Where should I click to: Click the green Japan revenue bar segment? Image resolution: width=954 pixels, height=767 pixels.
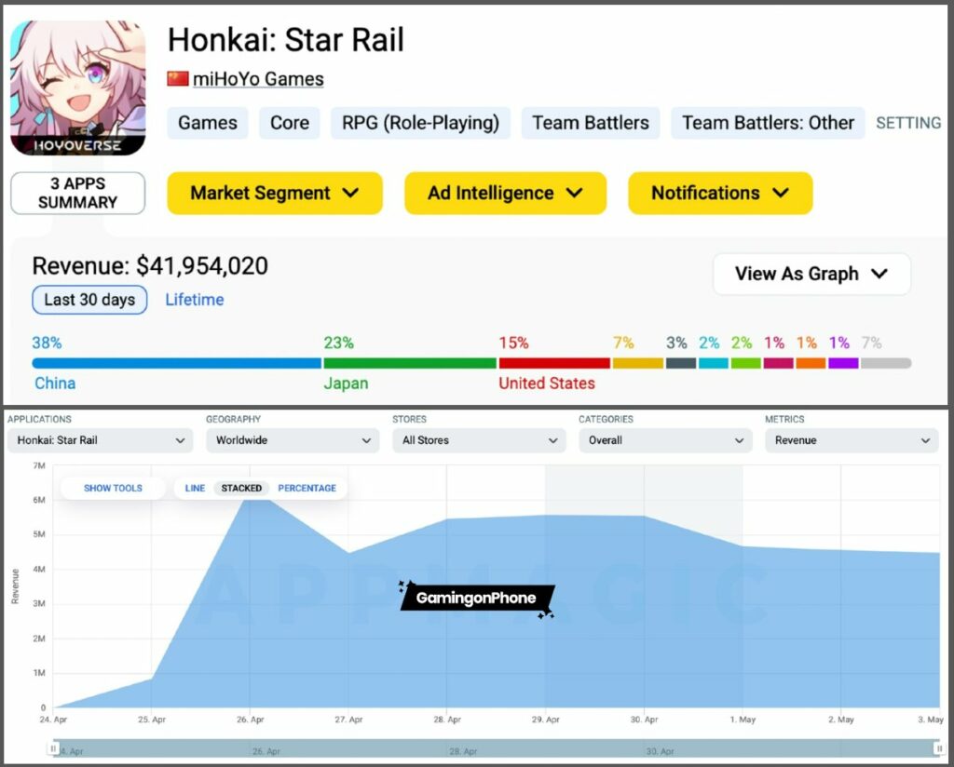click(x=410, y=363)
